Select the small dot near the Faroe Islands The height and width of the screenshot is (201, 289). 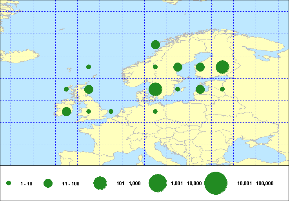pos(89,67)
